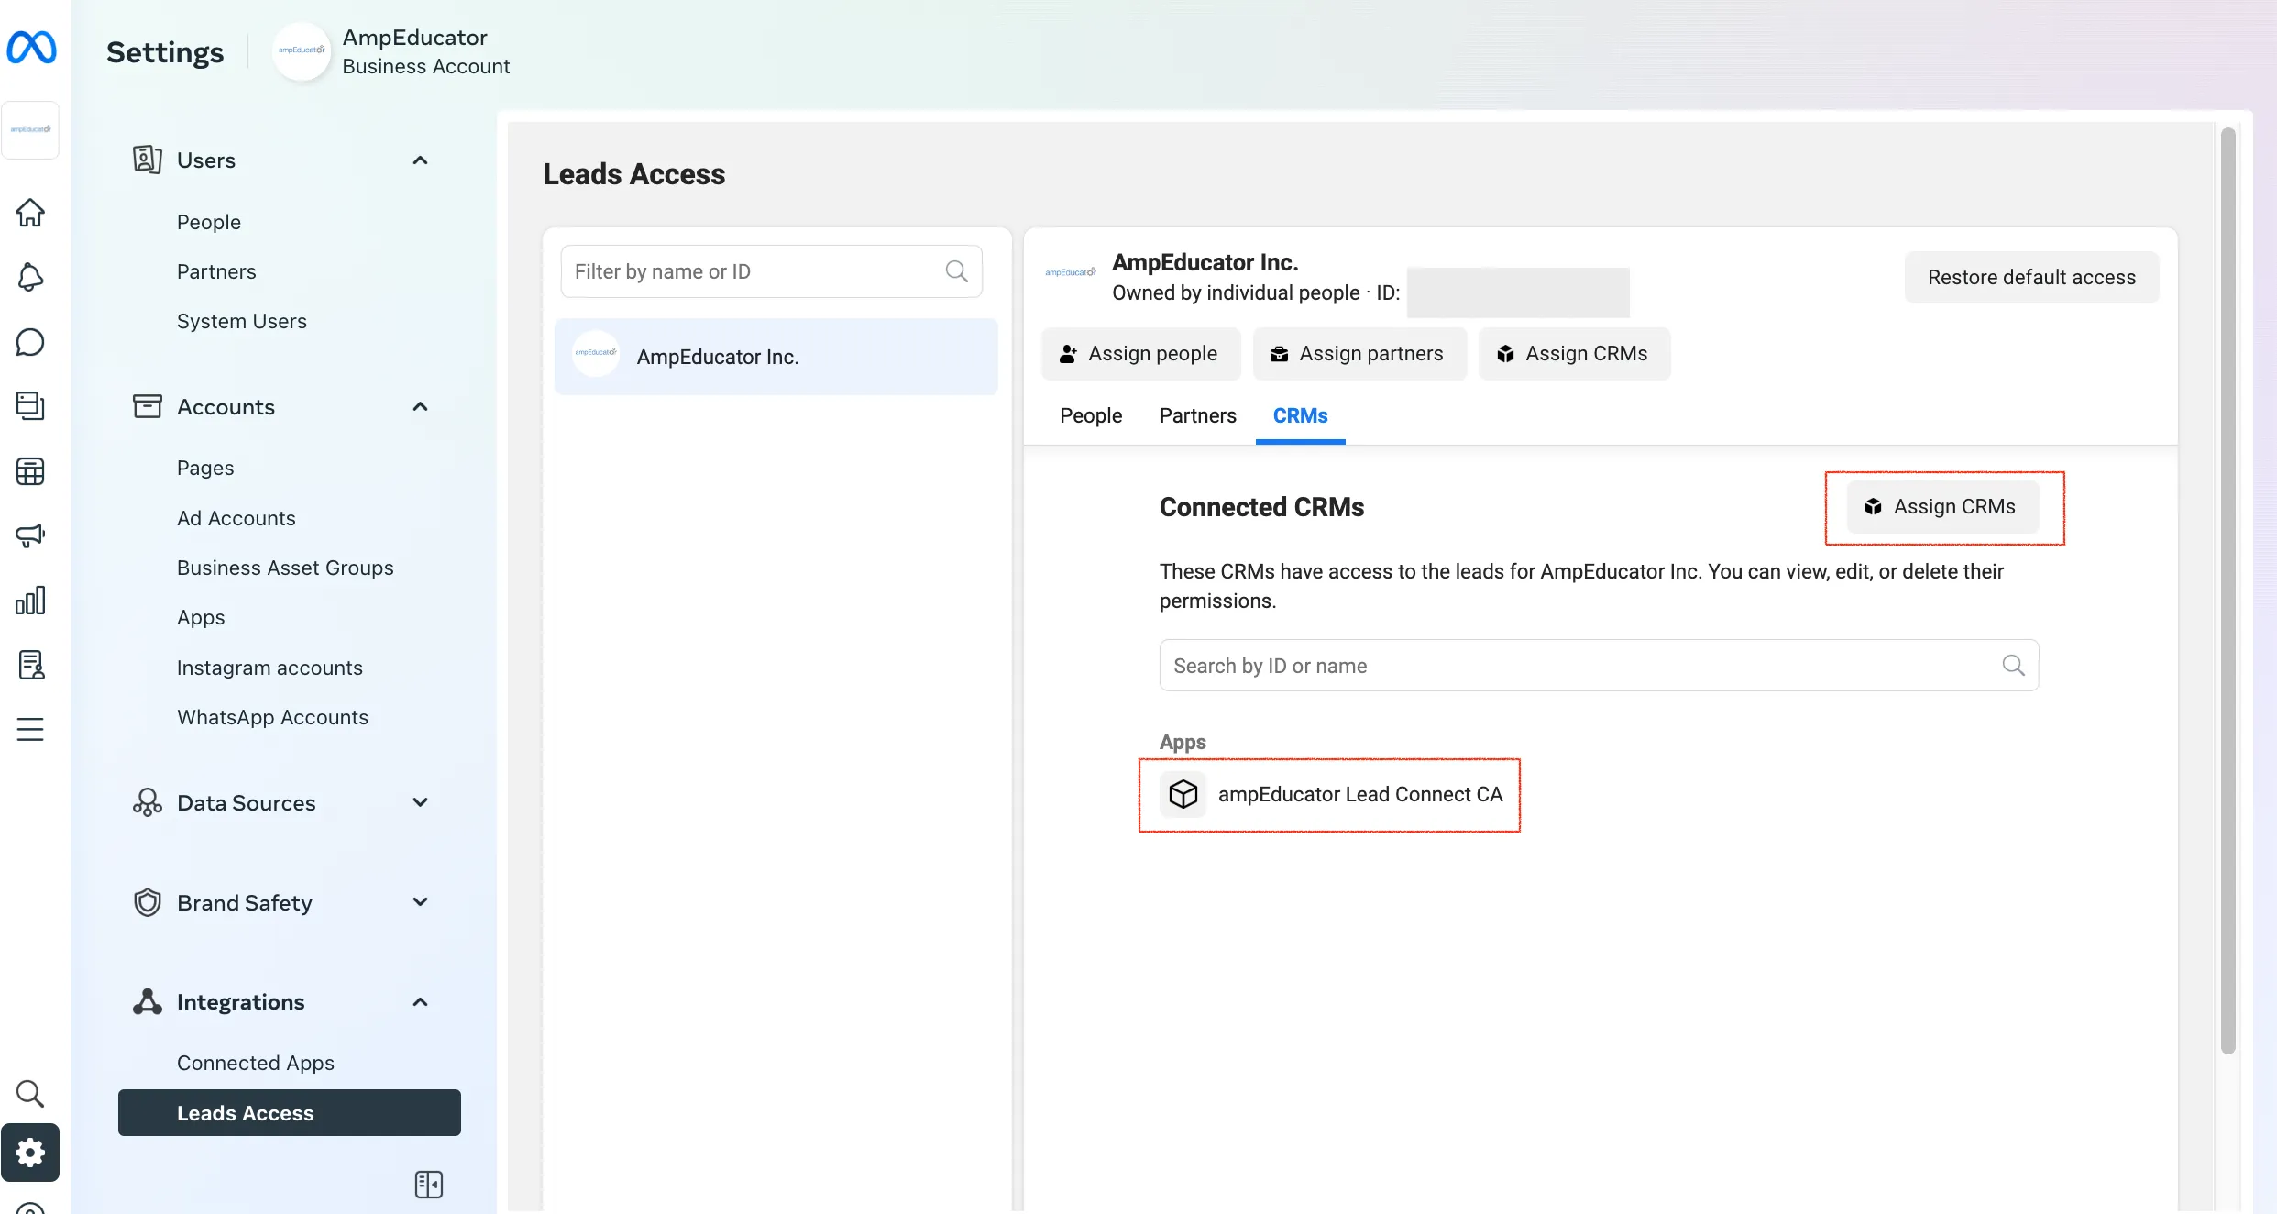
Task: Click Assign CRMs next to Assign partners
Action: 1574,353
